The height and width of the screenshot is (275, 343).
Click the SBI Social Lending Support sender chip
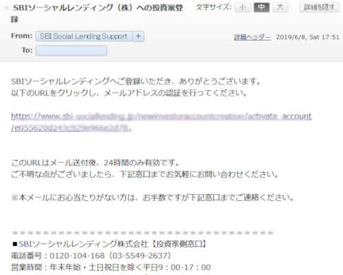click(84, 36)
